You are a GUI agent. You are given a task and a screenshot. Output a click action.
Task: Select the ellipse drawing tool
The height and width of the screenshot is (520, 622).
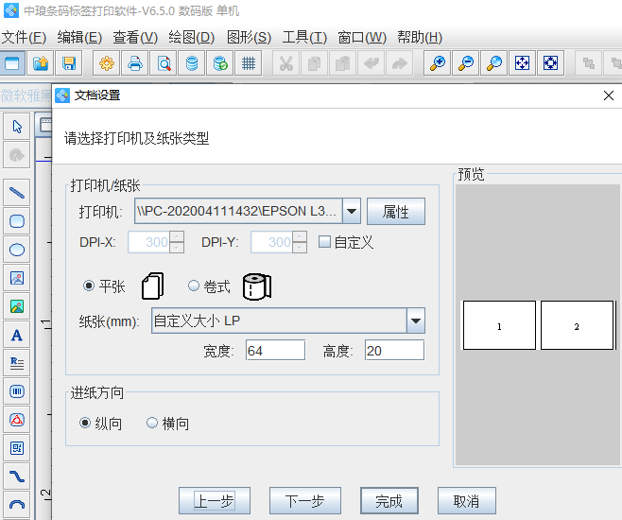pos(16,251)
